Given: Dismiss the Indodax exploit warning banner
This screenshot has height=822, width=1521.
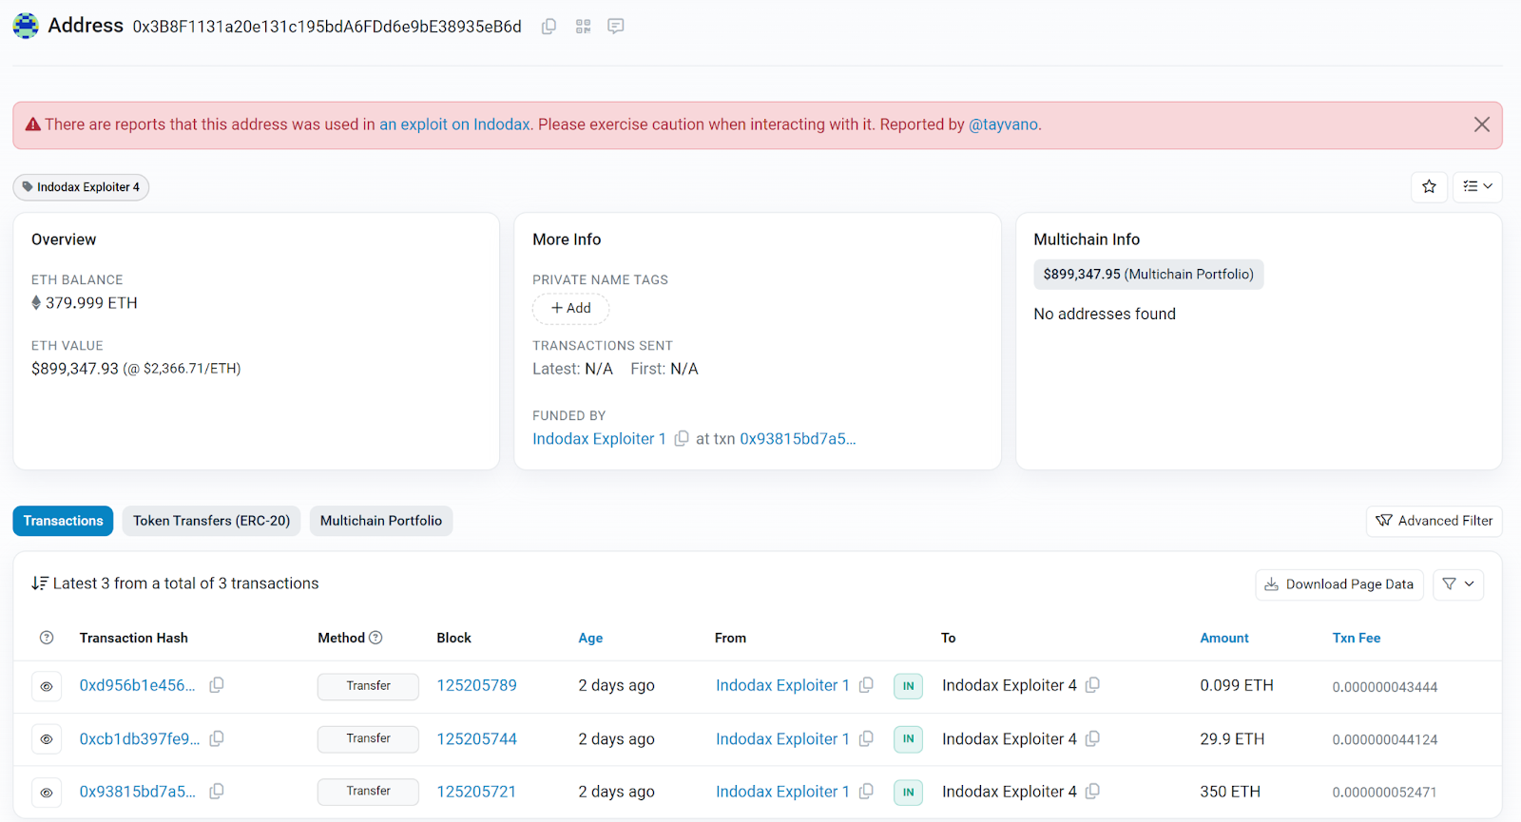Looking at the screenshot, I should [x=1481, y=124].
